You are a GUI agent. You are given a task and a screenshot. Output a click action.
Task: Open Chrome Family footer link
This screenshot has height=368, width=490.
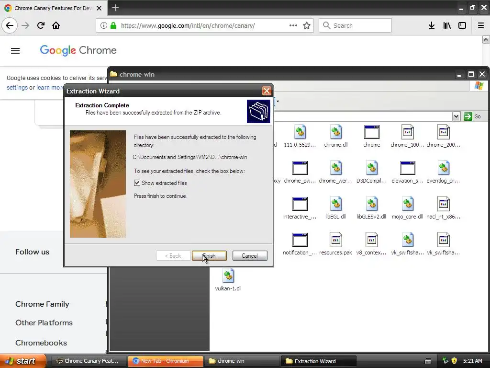tap(42, 304)
